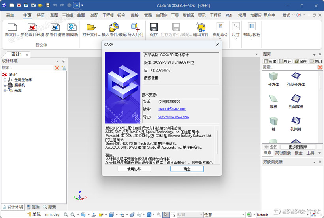
Task: Select the 孔类键 catalog shape
Action: pyautogui.click(x=296, y=124)
